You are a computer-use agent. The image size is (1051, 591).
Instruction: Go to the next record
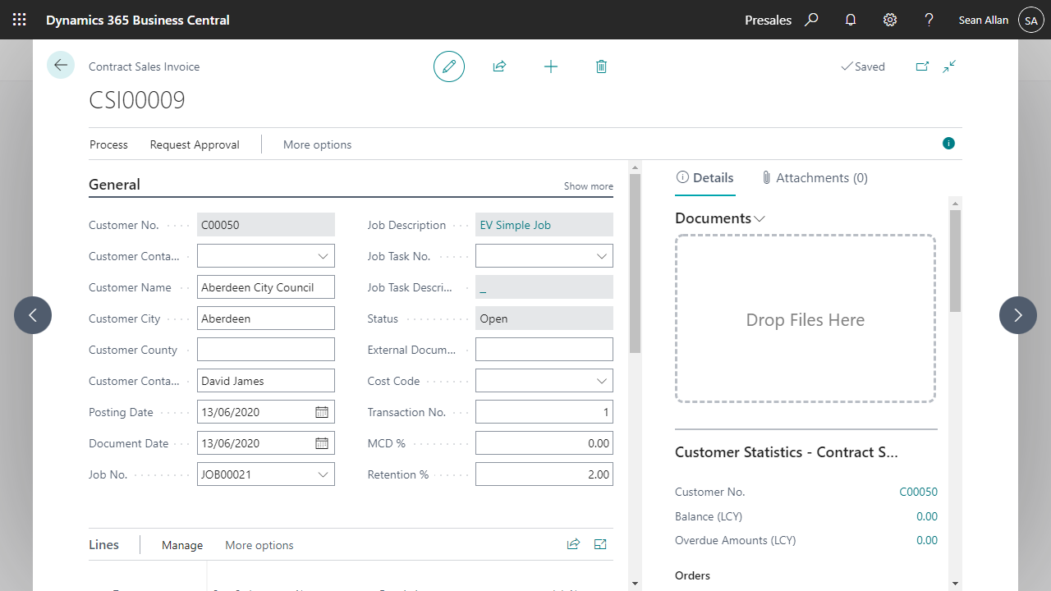point(1018,315)
